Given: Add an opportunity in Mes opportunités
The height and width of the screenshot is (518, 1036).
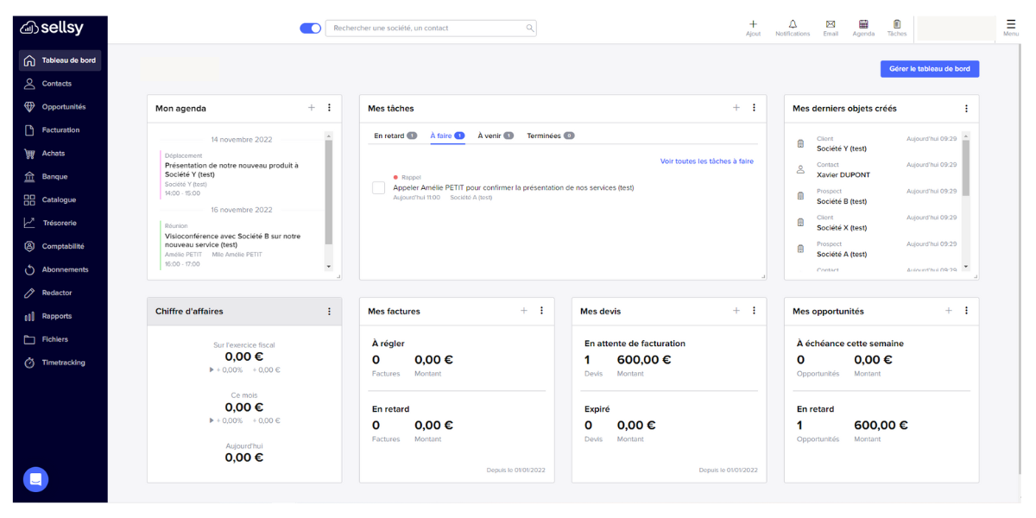Looking at the screenshot, I should click(949, 311).
